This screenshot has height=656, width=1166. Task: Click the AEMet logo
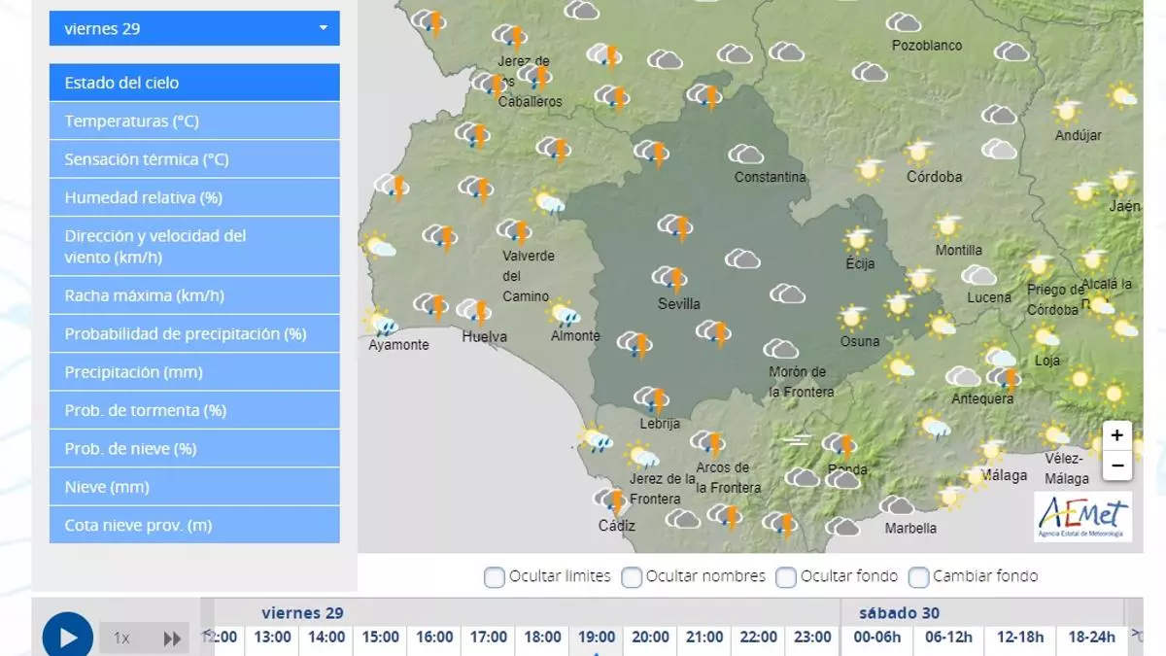point(1082,516)
